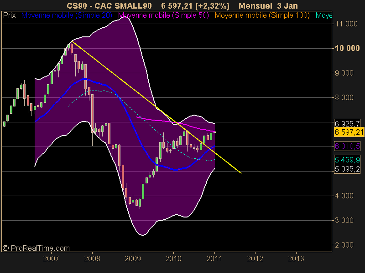Image resolution: width=365 pixels, height=273 pixels.
Task: Click the highlighted 6 597,21 current price tag
Action: tap(349, 132)
